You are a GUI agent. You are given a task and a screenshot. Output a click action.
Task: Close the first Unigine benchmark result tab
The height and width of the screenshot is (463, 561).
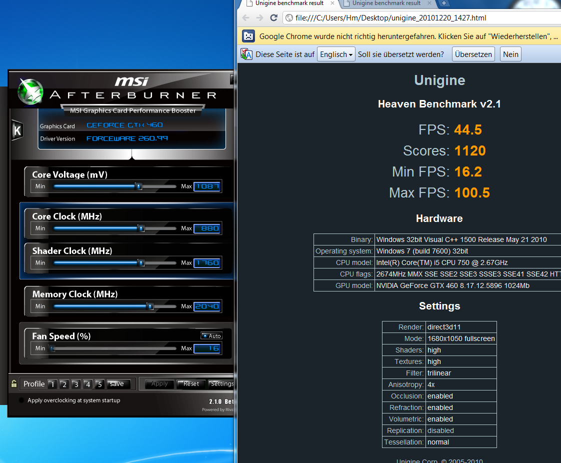[332, 3]
